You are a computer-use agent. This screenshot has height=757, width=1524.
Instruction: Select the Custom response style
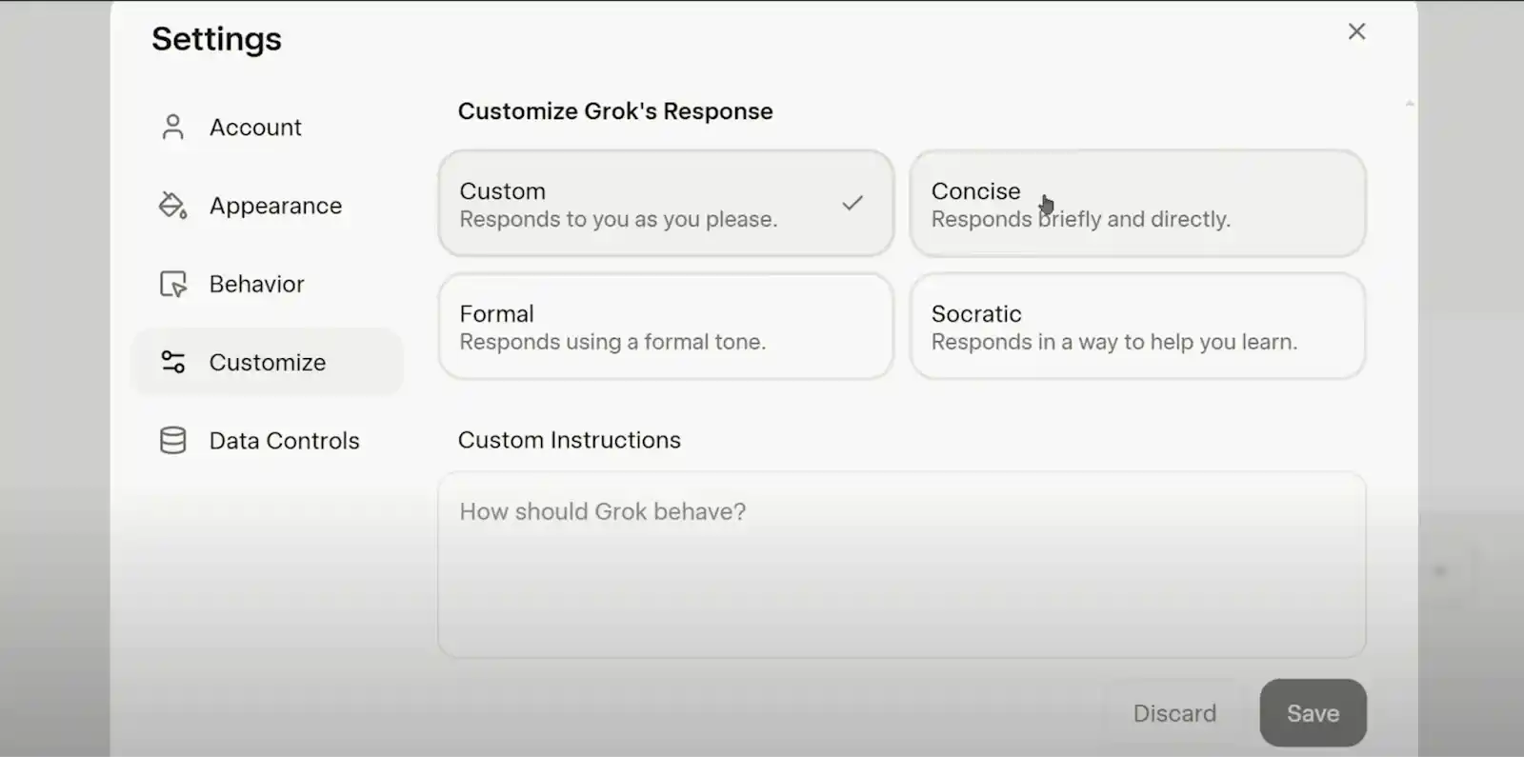666,204
